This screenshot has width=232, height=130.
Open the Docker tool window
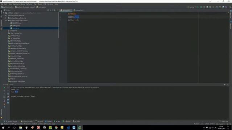49,121
